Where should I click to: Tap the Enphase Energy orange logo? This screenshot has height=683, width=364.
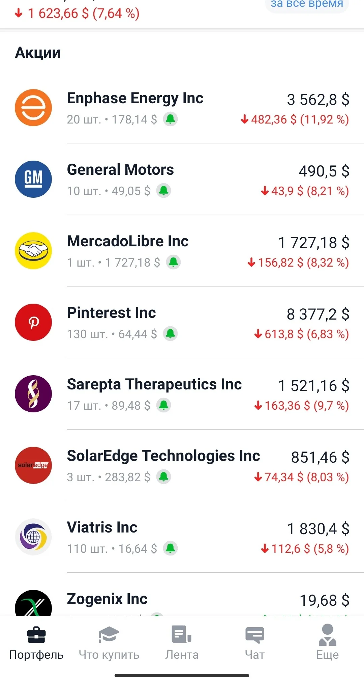[33, 108]
